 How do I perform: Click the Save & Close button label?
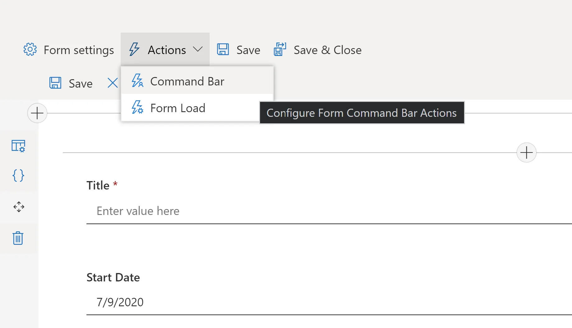tap(327, 50)
